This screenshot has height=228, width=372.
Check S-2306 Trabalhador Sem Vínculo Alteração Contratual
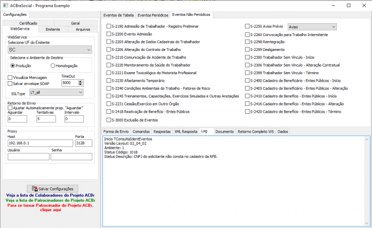(x=247, y=65)
